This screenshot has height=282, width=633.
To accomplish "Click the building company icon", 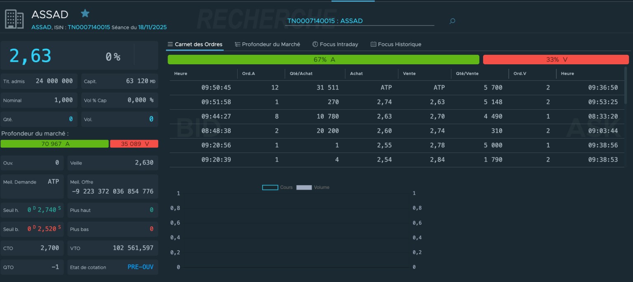I will click(14, 19).
